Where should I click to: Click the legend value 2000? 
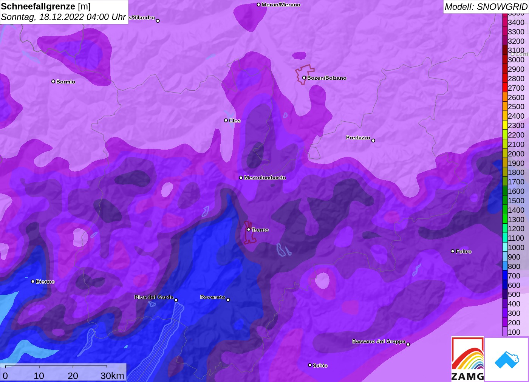(516, 154)
